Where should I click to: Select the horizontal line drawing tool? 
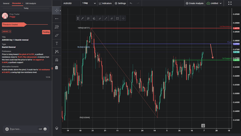click(57, 19)
